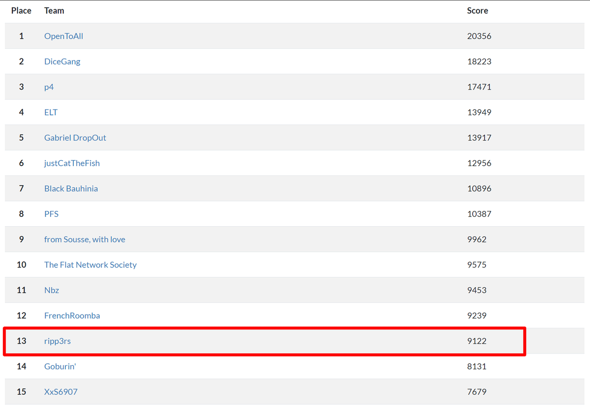Click place number 9 in Sousse row
The image size is (590, 409).
point(22,239)
